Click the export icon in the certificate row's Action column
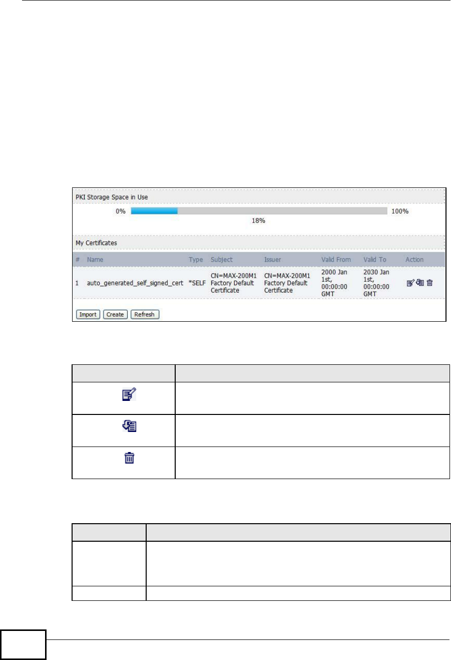Image resolution: width=451 pixels, height=660 pixels. click(x=420, y=283)
